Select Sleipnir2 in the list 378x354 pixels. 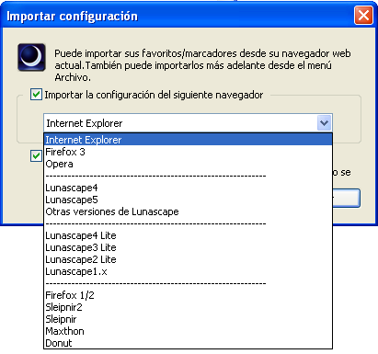(188, 307)
